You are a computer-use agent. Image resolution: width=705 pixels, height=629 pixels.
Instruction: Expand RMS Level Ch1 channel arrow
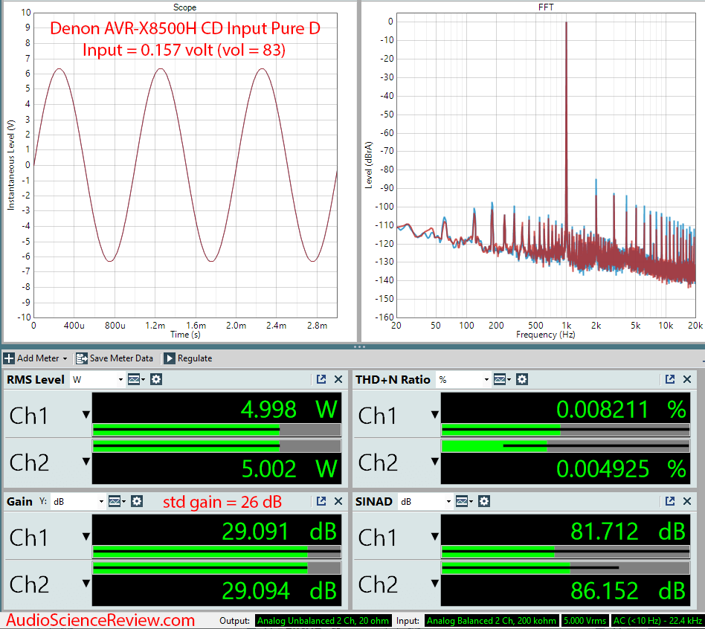tap(86, 415)
